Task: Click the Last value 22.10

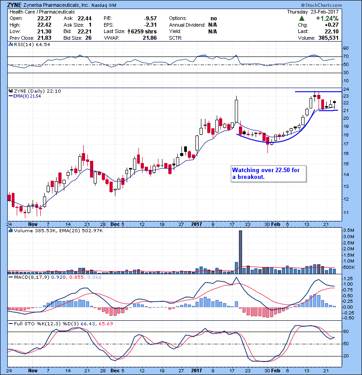Action: pos(332,31)
